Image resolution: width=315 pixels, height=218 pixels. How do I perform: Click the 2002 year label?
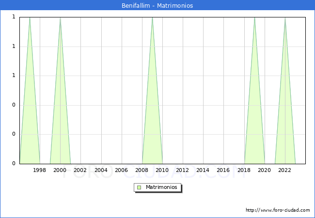coord(80,170)
